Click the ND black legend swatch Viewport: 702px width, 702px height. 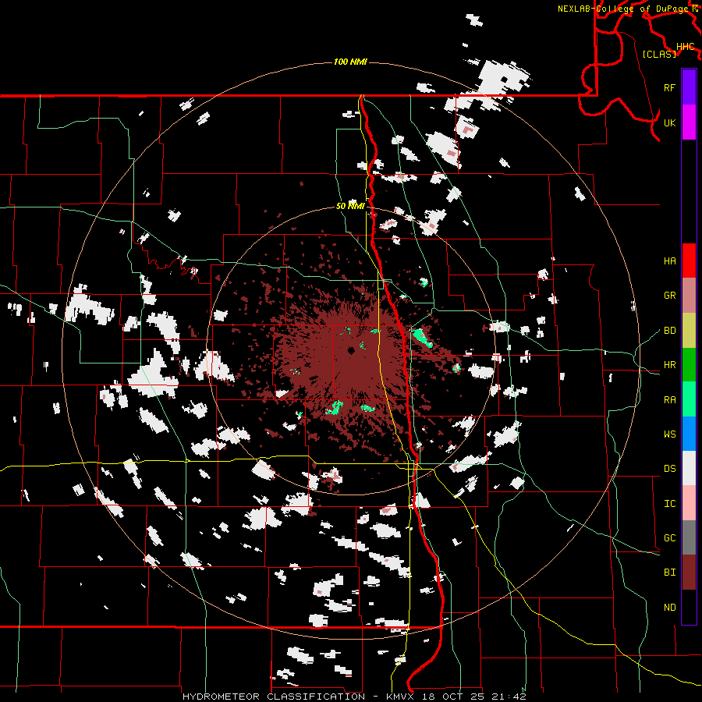coord(689,607)
